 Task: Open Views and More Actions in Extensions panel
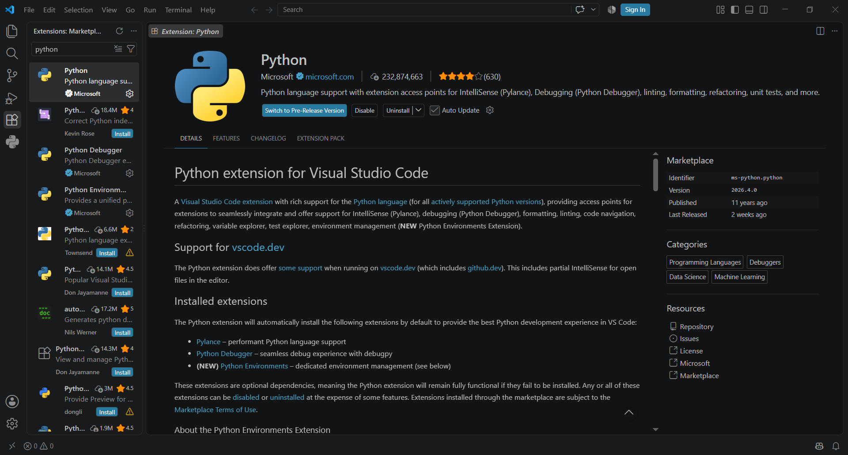(x=134, y=31)
